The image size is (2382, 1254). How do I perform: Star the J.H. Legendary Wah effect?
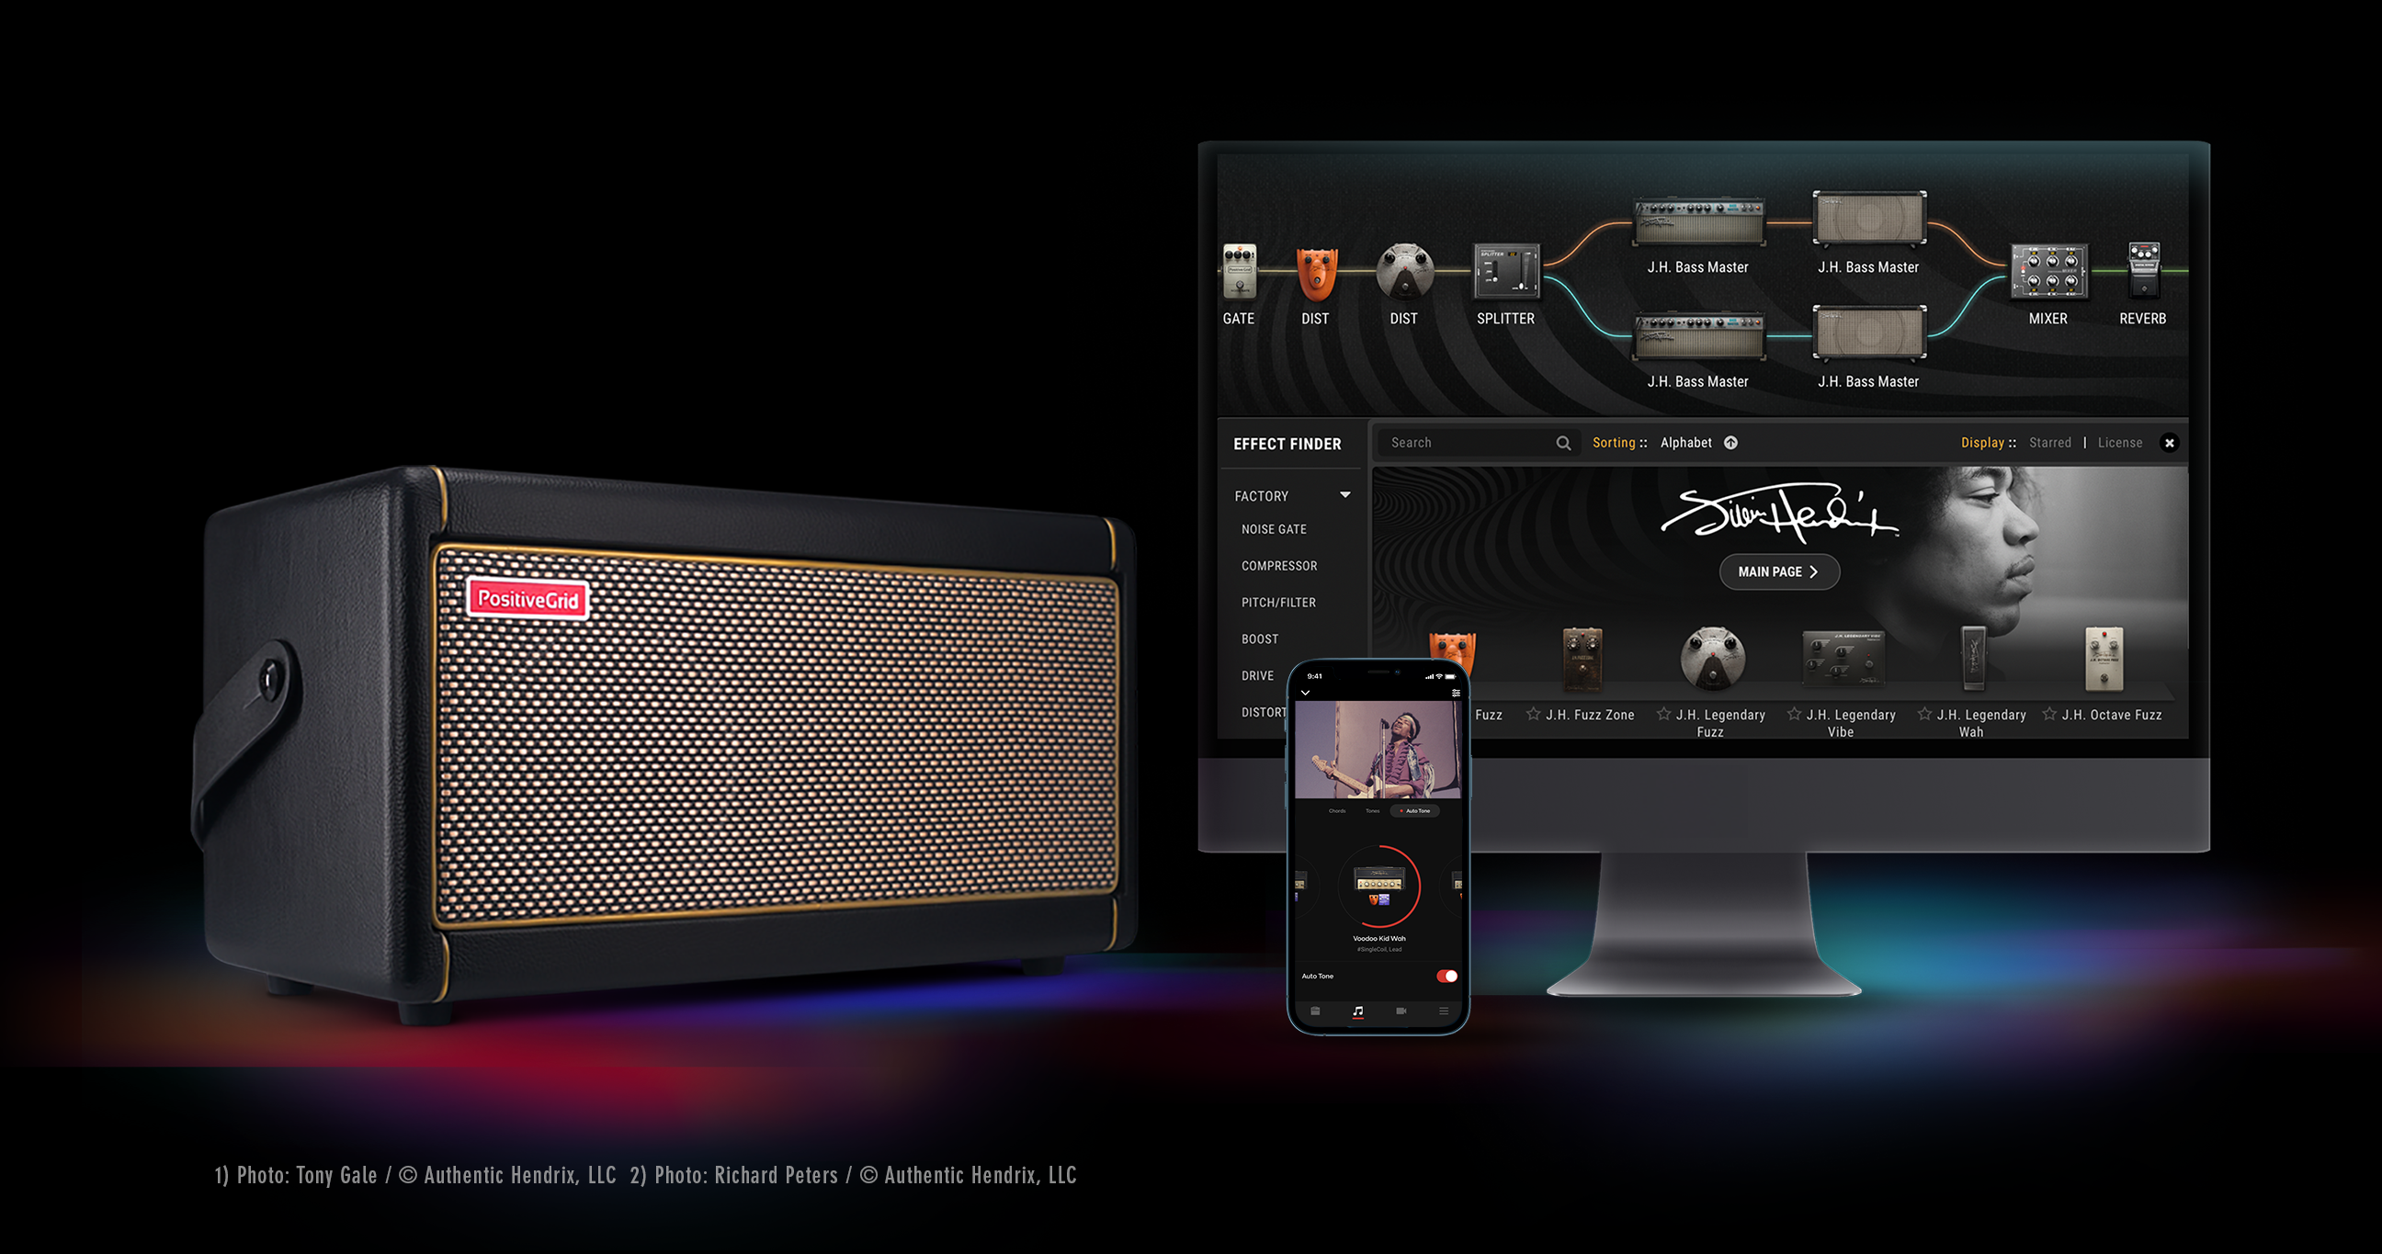(x=1924, y=714)
